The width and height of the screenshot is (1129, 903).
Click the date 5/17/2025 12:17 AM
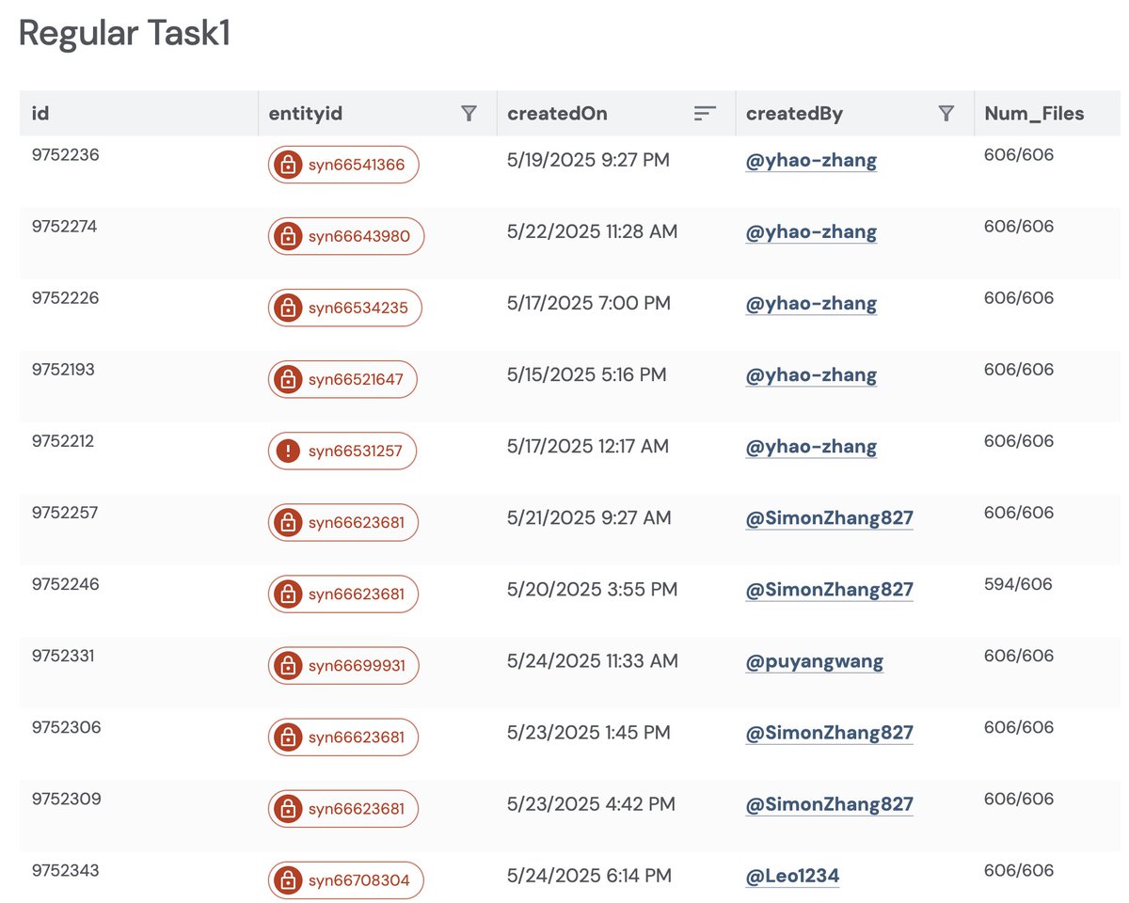click(x=588, y=446)
